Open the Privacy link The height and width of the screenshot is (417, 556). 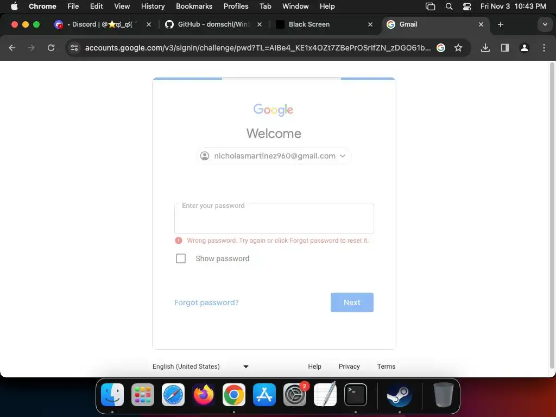pyautogui.click(x=349, y=367)
